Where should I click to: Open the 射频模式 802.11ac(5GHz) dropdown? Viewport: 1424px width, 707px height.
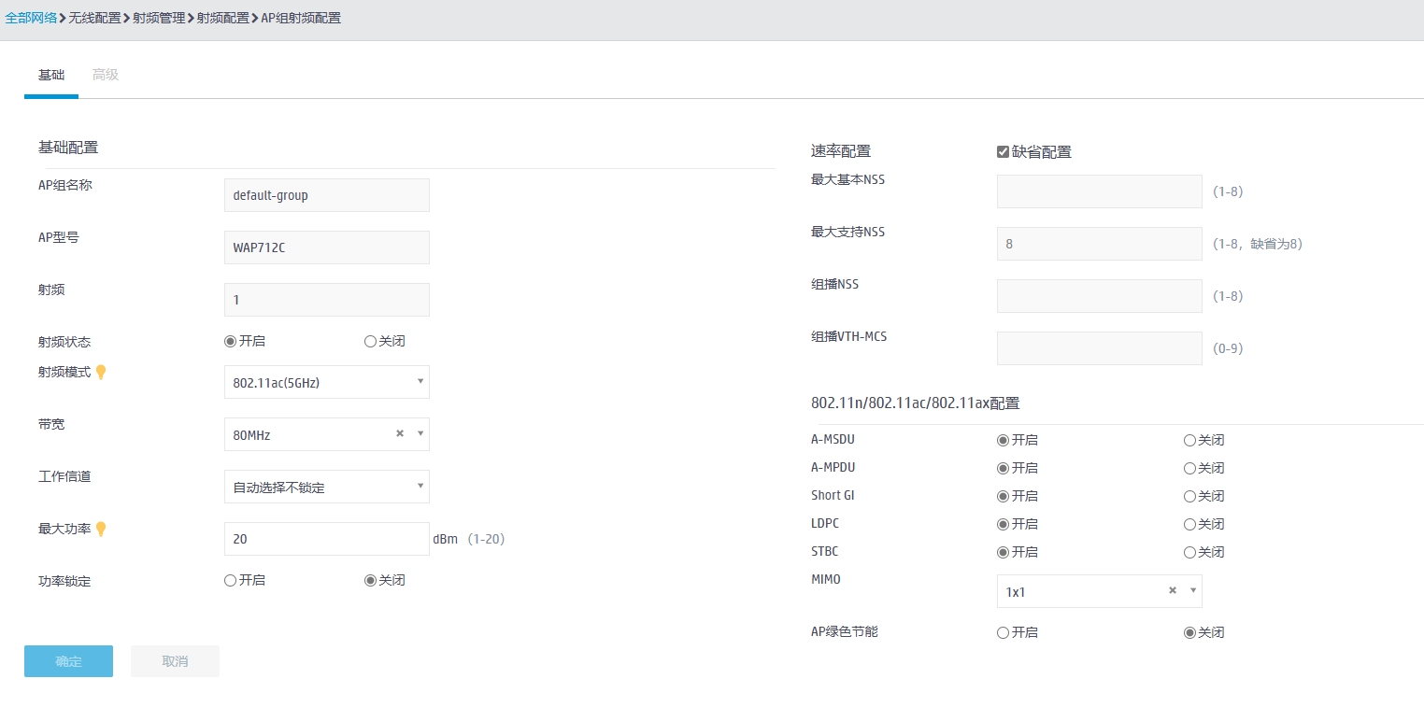(326, 382)
